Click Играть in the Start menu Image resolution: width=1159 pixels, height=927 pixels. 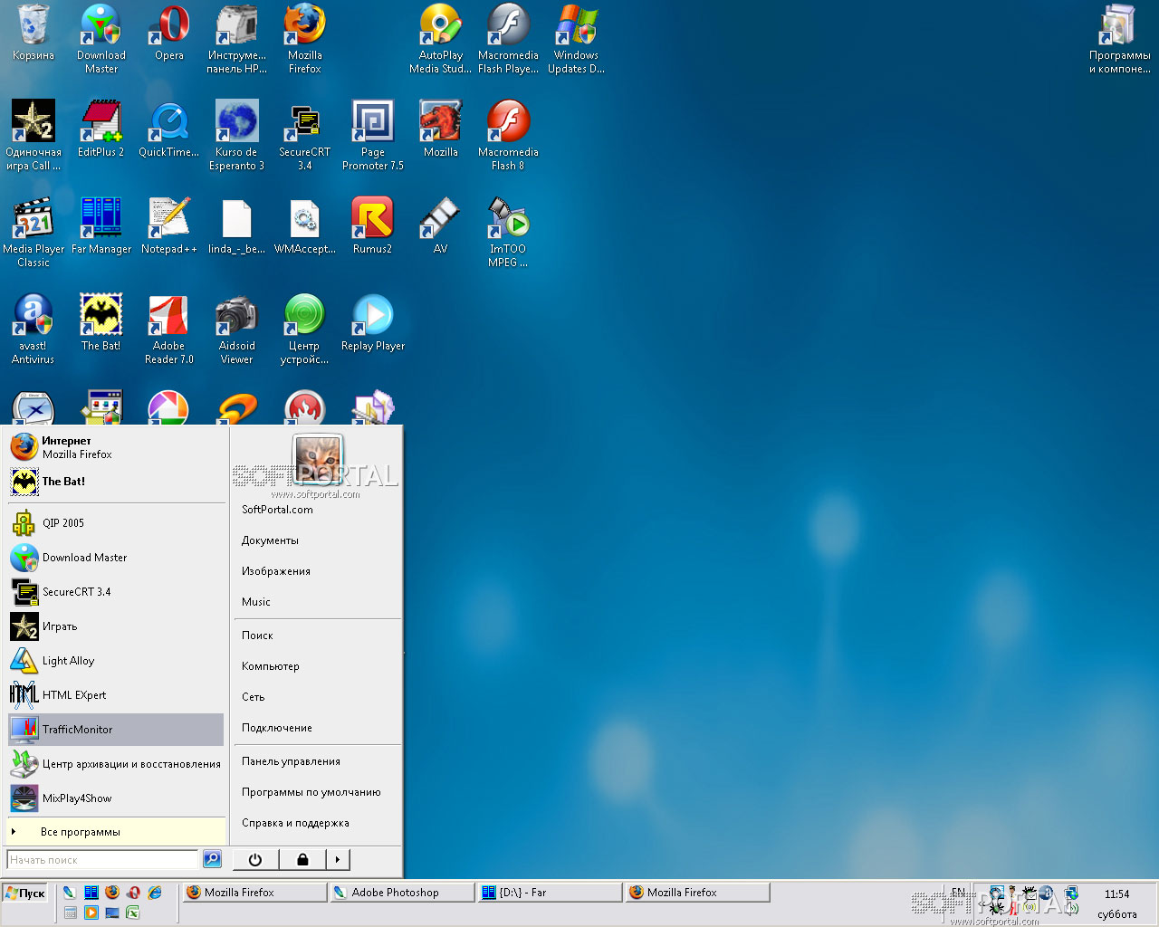(117, 626)
